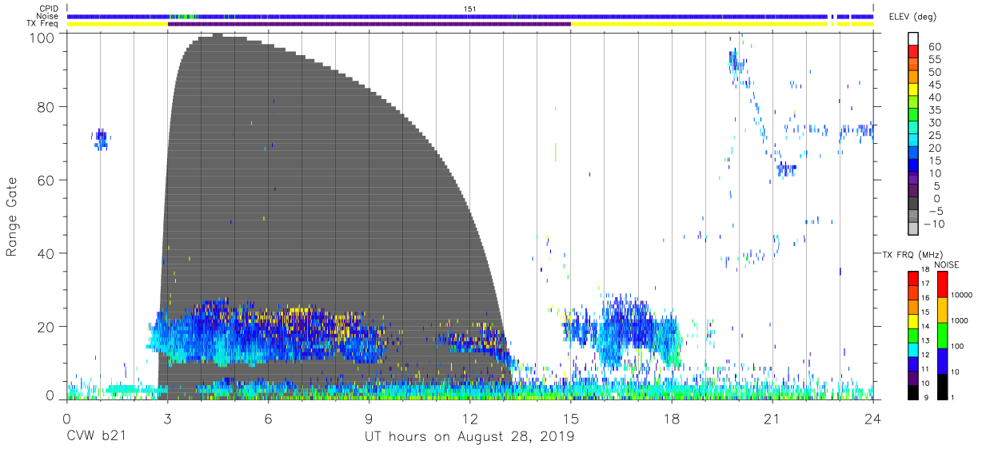Click the 21 tick label on time axis
The image size is (982, 453).
(772, 418)
